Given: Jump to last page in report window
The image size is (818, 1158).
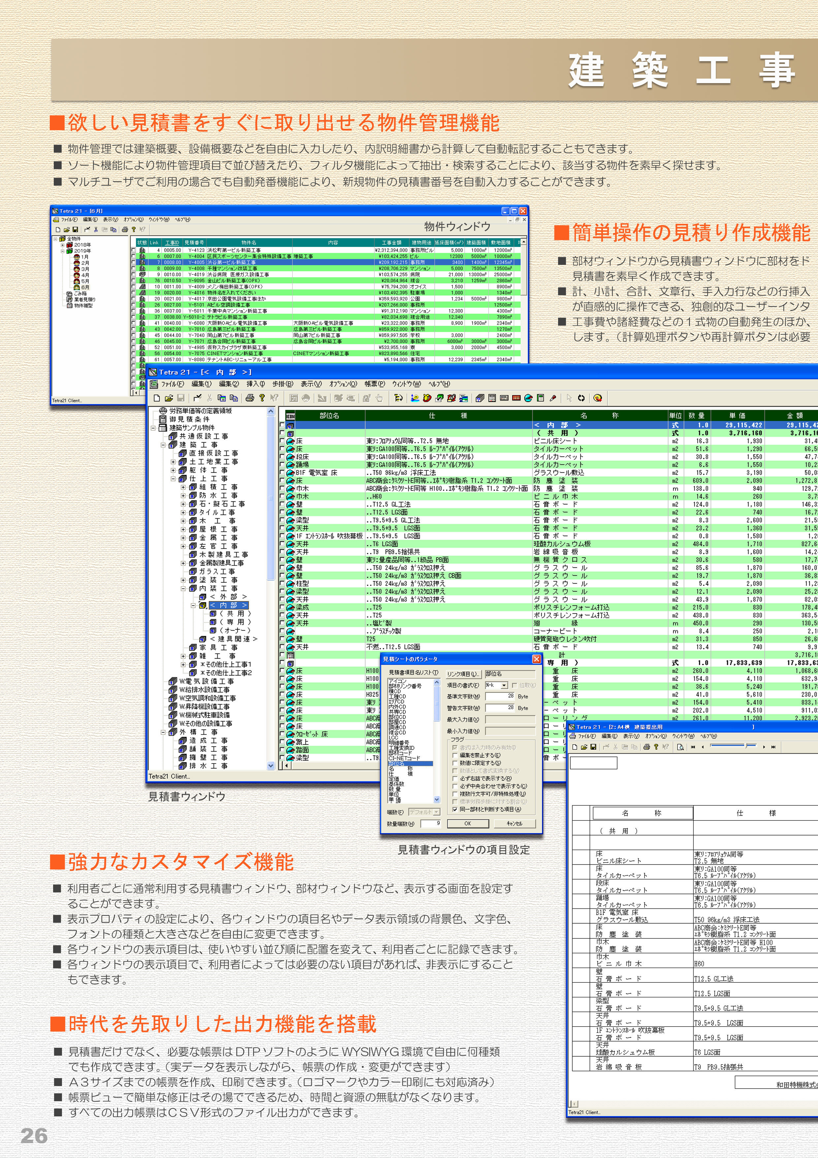Looking at the screenshot, I should tap(773, 747).
